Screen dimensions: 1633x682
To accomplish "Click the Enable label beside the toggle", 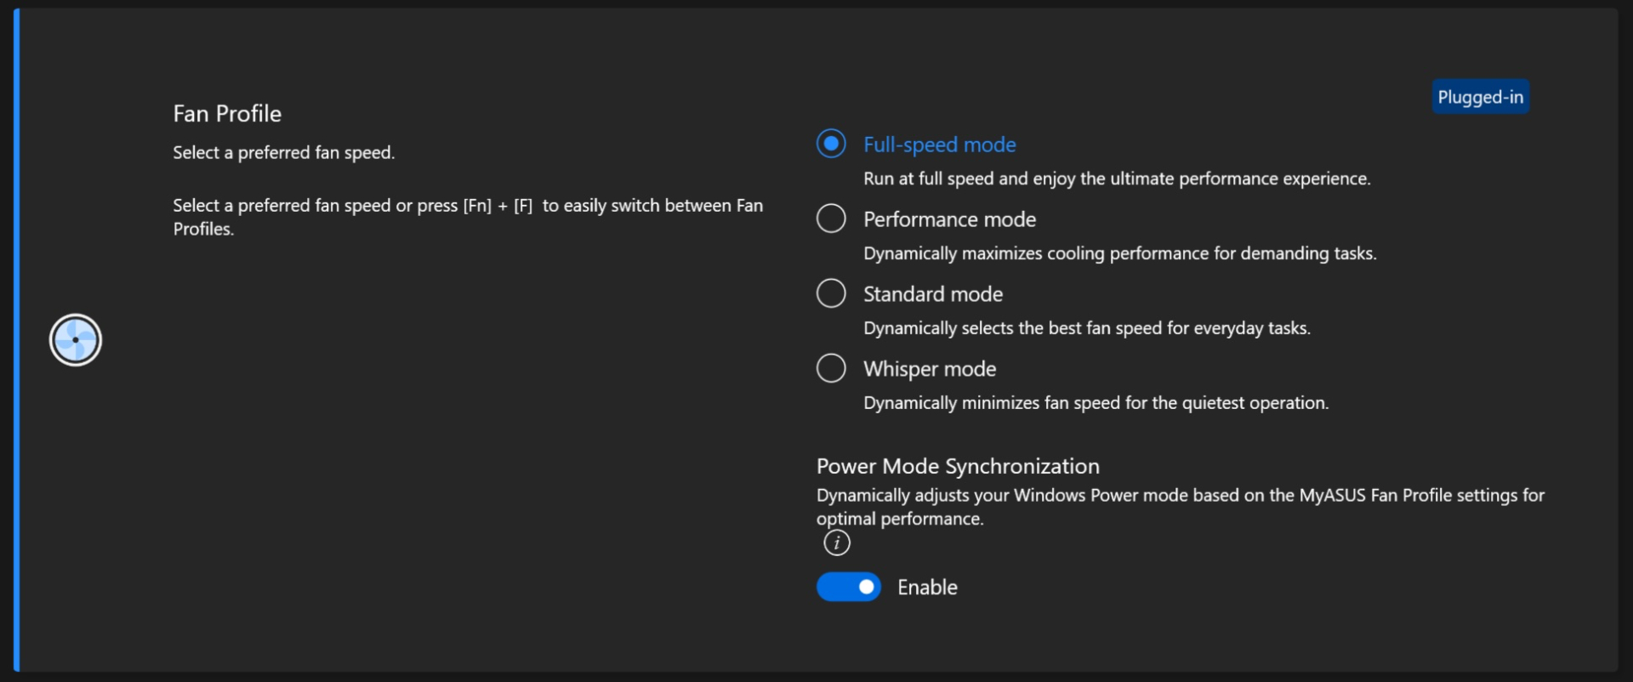I will pyautogui.click(x=927, y=588).
